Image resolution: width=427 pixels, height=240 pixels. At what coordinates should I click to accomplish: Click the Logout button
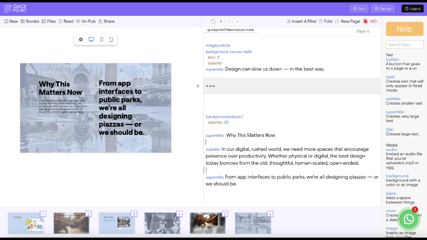pyautogui.click(x=412, y=9)
